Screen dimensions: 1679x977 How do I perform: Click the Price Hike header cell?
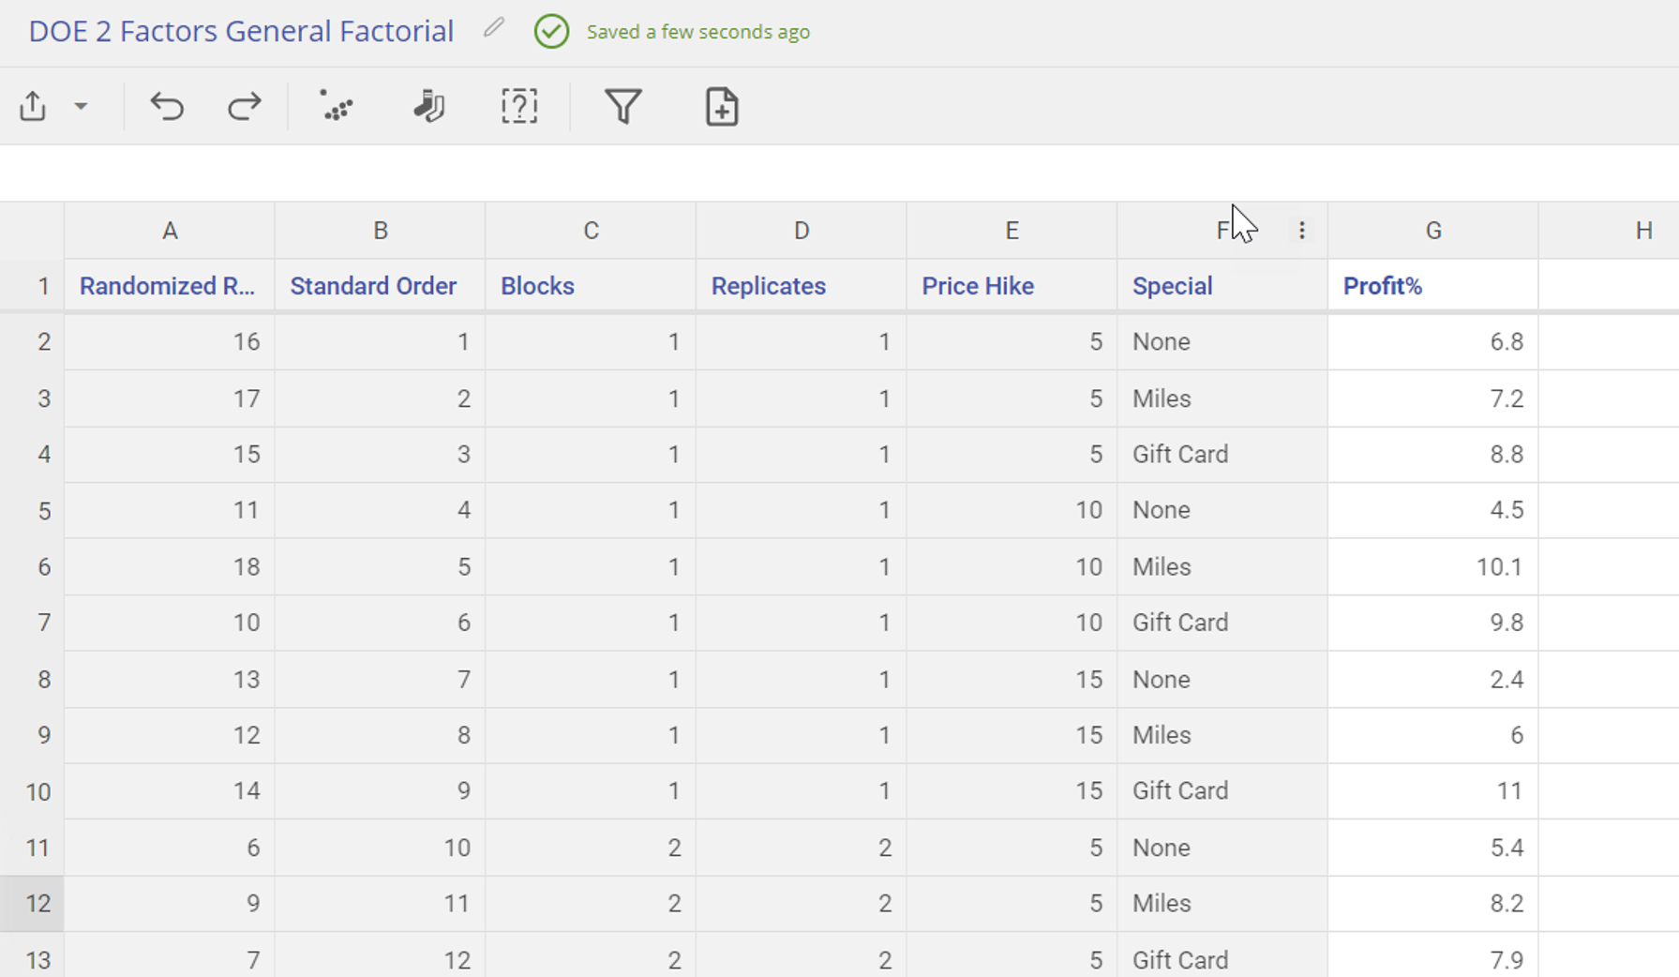(x=1012, y=286)
